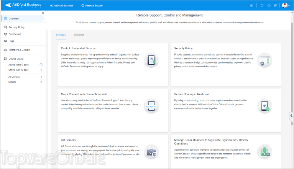Viewport: 294px width, 169px height.
Task: Select Remote Support in top bar
Action: tap(92, 6)
